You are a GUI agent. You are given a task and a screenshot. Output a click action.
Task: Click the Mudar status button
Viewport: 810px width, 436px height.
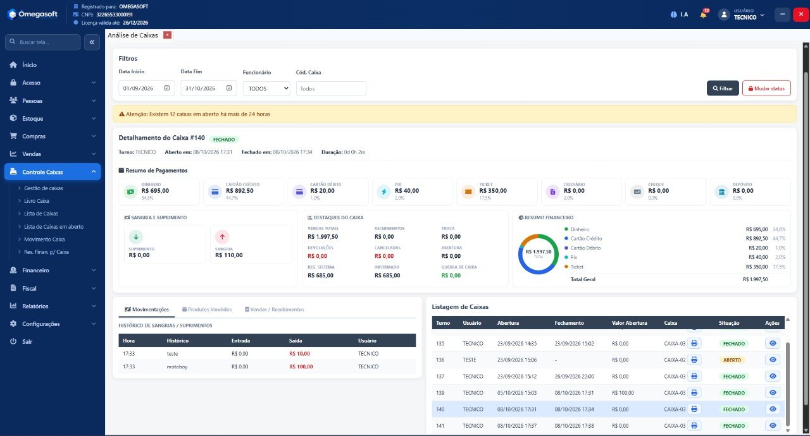766,88
